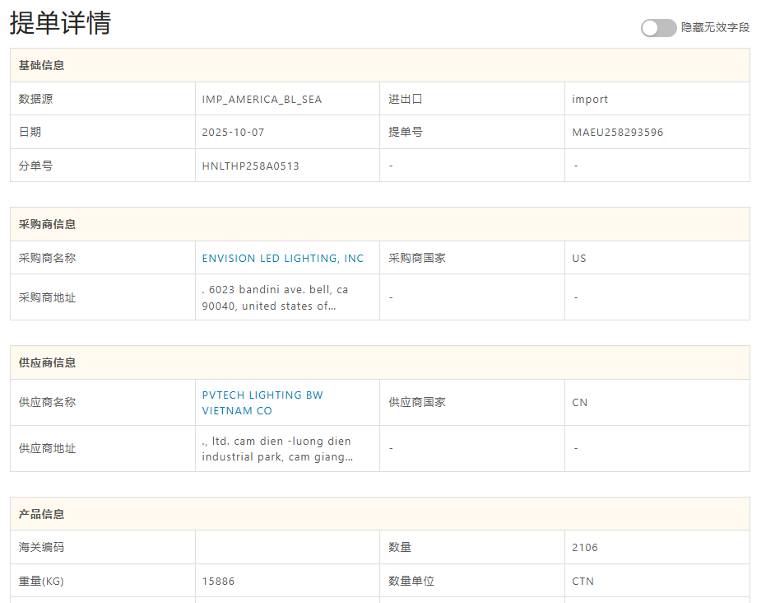Viewport: 766px width, 603px height.
Task: Click the buyer country value US
Action: pos(579,258)
